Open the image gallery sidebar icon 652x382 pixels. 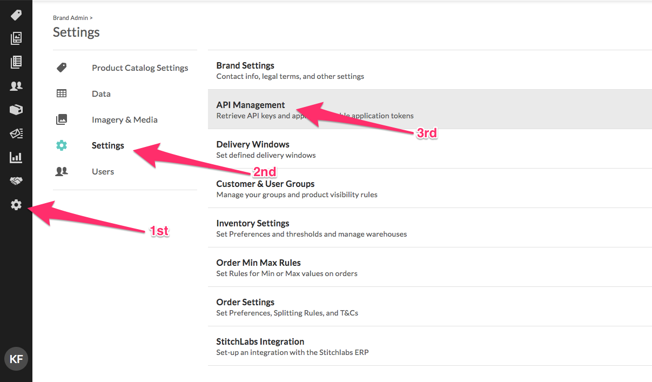[x=16, y=38]
